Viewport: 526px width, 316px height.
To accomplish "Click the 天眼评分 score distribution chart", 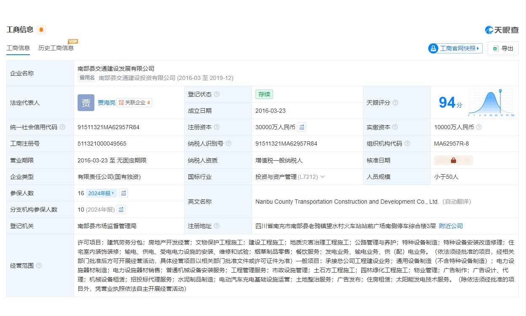I will click(491, 103).
